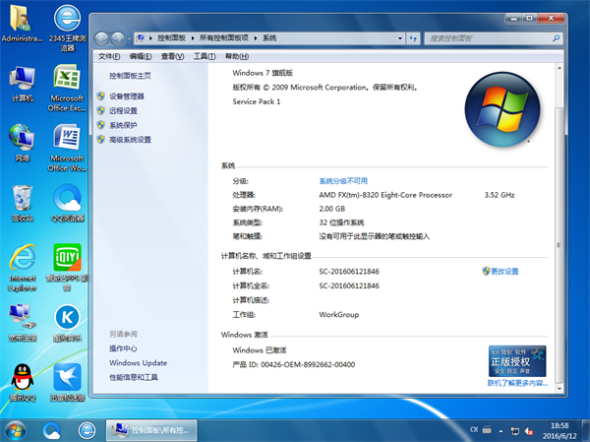Viewport: 590px width, 442px height.
Task: Expand the 所有控制面板项 breadcrumb arrow
Action: point(257,37)
